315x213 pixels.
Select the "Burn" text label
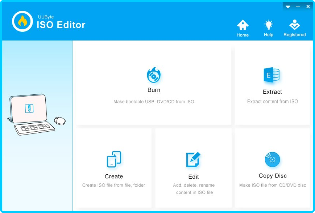(x=154, y=90)
